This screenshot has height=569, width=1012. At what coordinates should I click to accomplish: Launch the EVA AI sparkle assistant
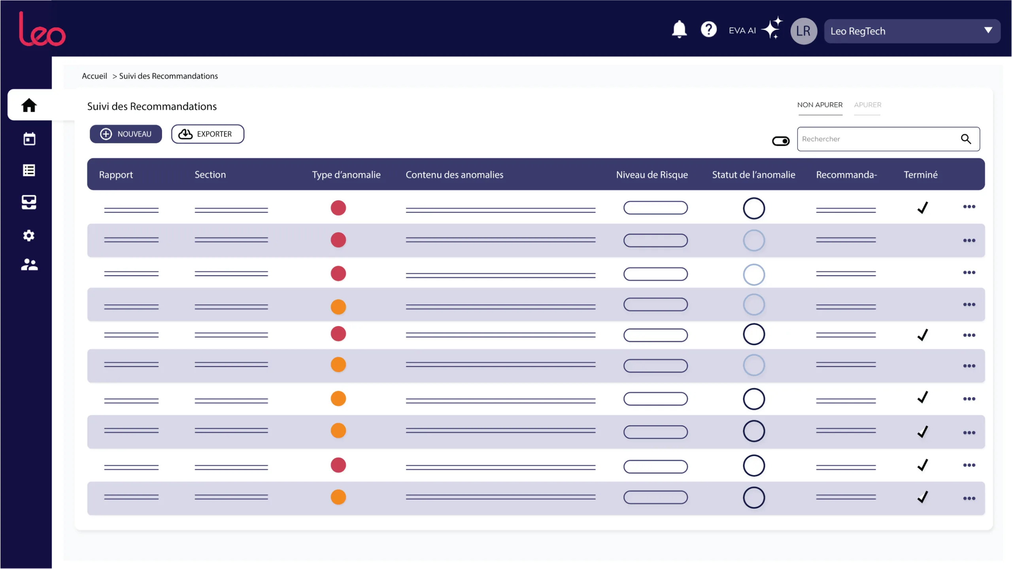(x=772, y=28)
